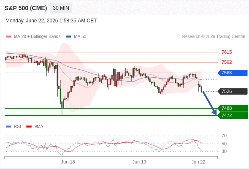Viewport: 249px width, 169px height.
Task: Toggle the RSI legend entry
Action: [x=13, y=127]
